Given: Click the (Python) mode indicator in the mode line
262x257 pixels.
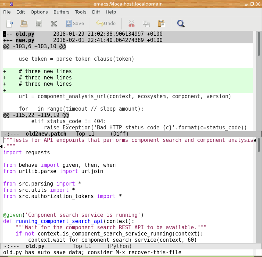Looking at the screenshot, I should [120, 246].
